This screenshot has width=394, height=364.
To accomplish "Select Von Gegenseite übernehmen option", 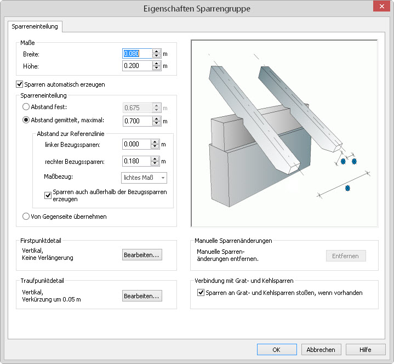I will point(26,216).
